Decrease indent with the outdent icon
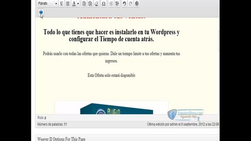 [111, 4]
